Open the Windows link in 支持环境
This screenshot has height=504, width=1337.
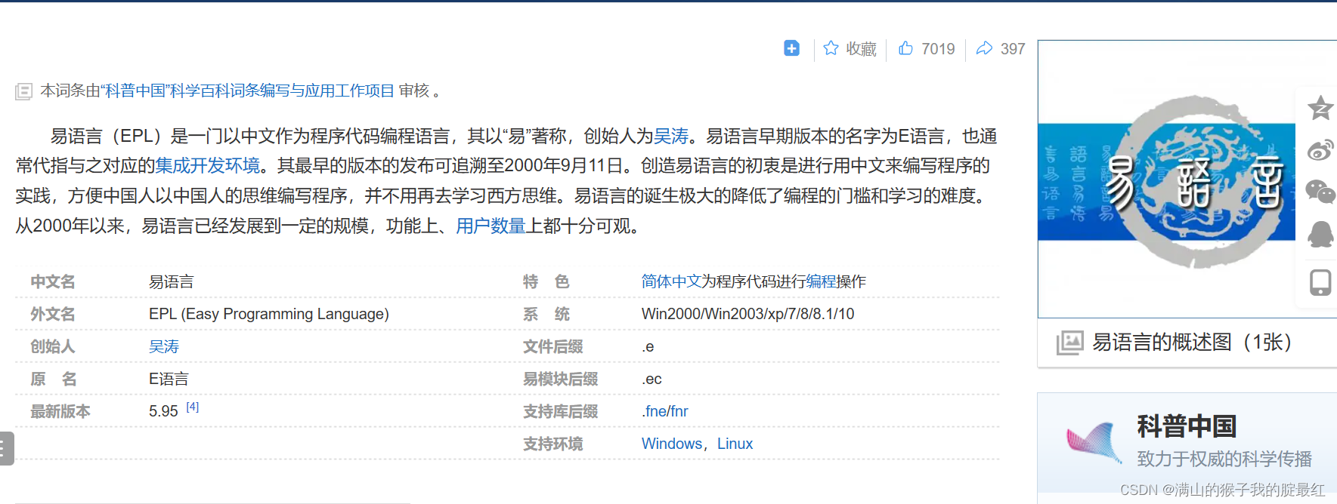click(672, 444)
